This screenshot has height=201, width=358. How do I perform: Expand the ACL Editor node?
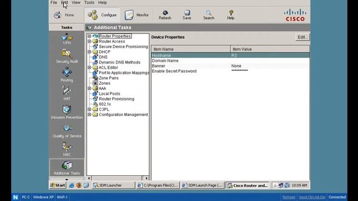89,68
